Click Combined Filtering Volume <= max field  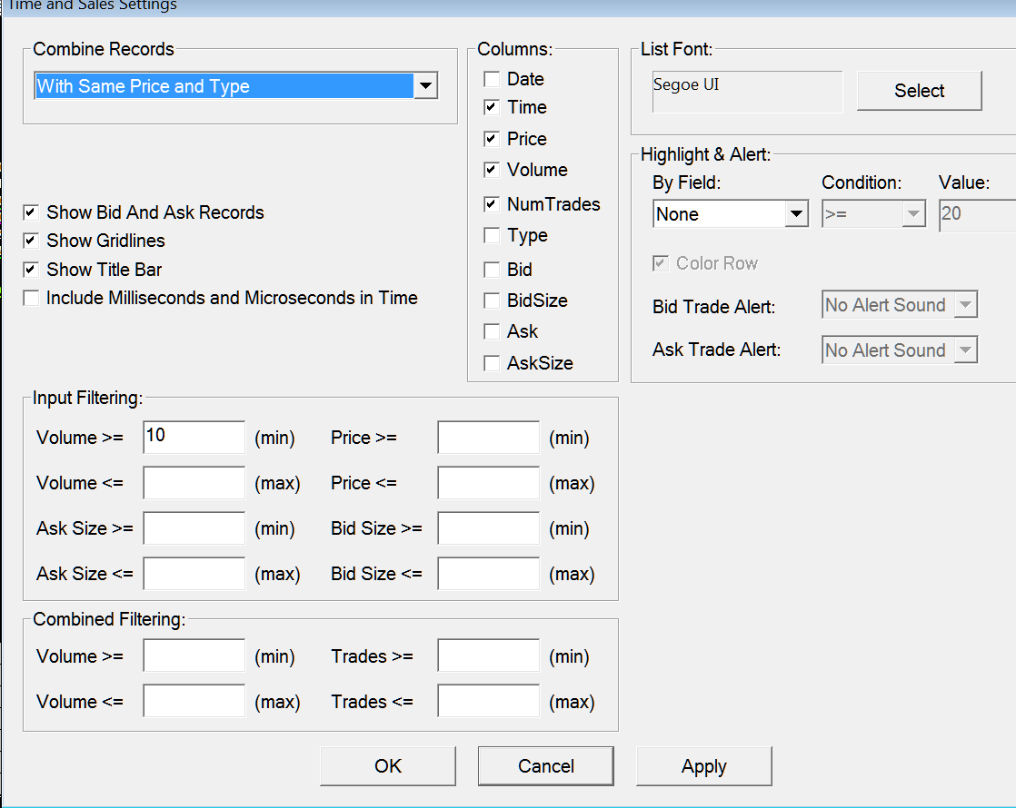click(x=194, y=701)
